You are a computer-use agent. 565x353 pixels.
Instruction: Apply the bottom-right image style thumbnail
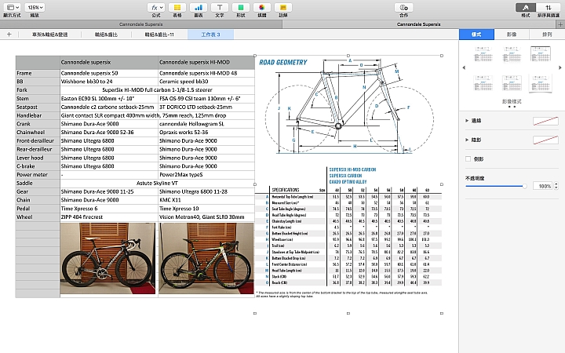tap(540, 83)
